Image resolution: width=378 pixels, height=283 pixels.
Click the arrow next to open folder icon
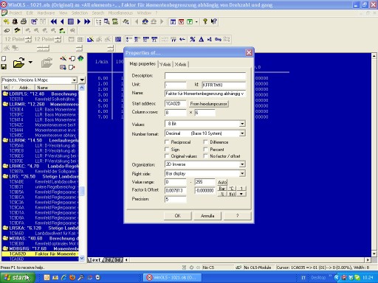pyautogui.click(x=30, y=63)
